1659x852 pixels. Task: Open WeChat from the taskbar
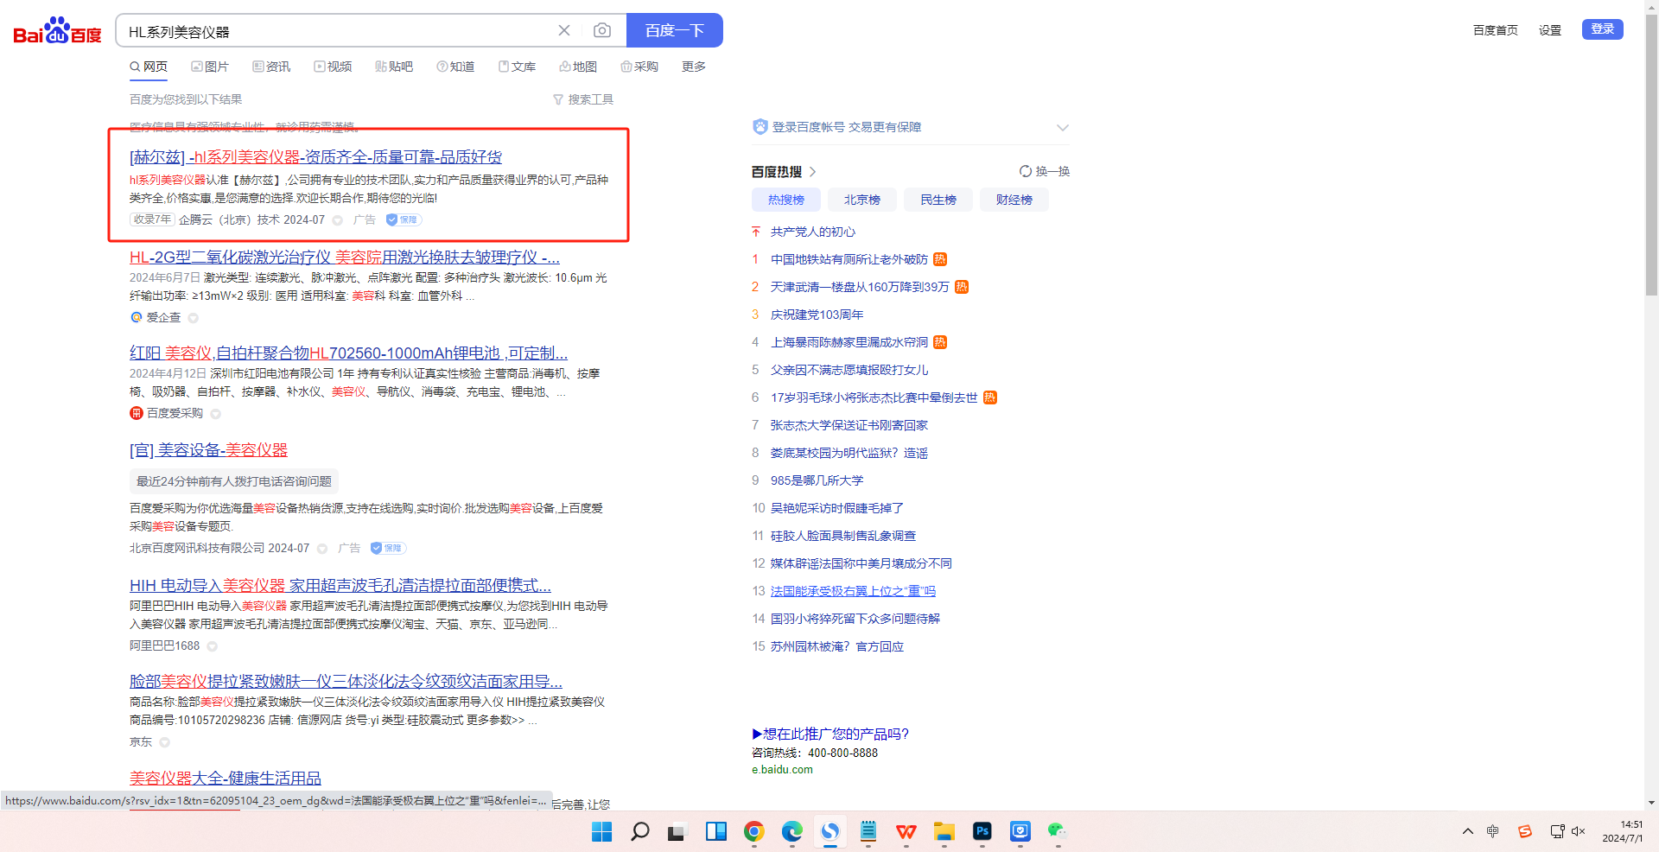point(1057,831)
